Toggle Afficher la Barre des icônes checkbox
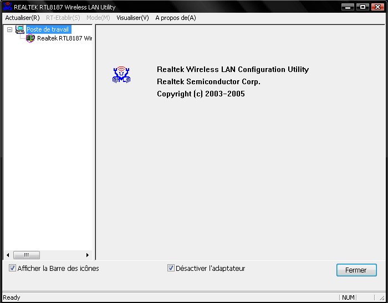Screen dimensions: 388x303 [x=12, y=268]
